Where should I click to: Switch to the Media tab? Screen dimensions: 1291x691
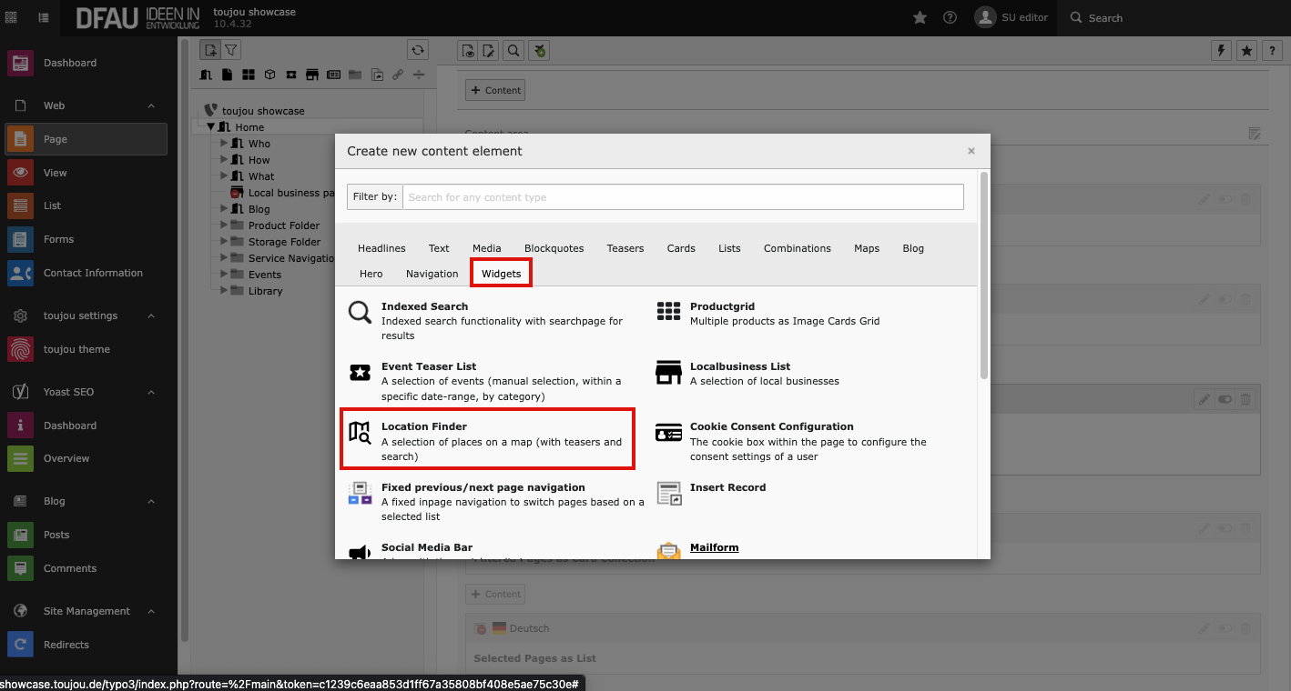(x=487, y=248)
